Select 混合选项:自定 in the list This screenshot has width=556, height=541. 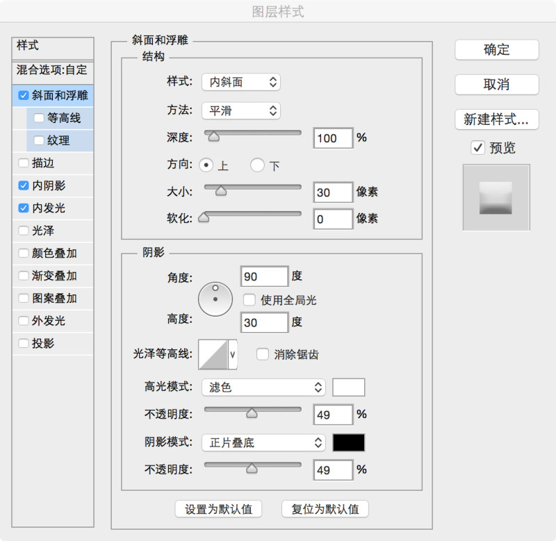point(53,72)
